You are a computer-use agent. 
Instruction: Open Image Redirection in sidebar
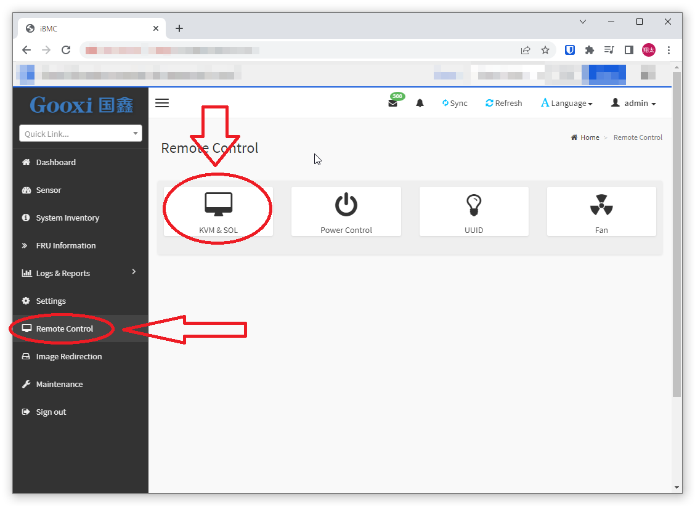point(68,356)
